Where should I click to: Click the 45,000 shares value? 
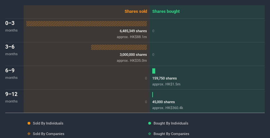[x=163, y=102]
